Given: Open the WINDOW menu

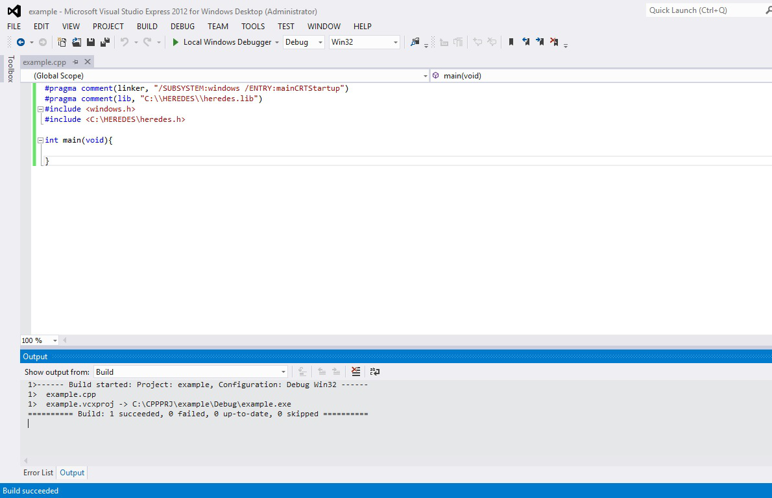Looking at the screenshot, I should click(324, 27).
